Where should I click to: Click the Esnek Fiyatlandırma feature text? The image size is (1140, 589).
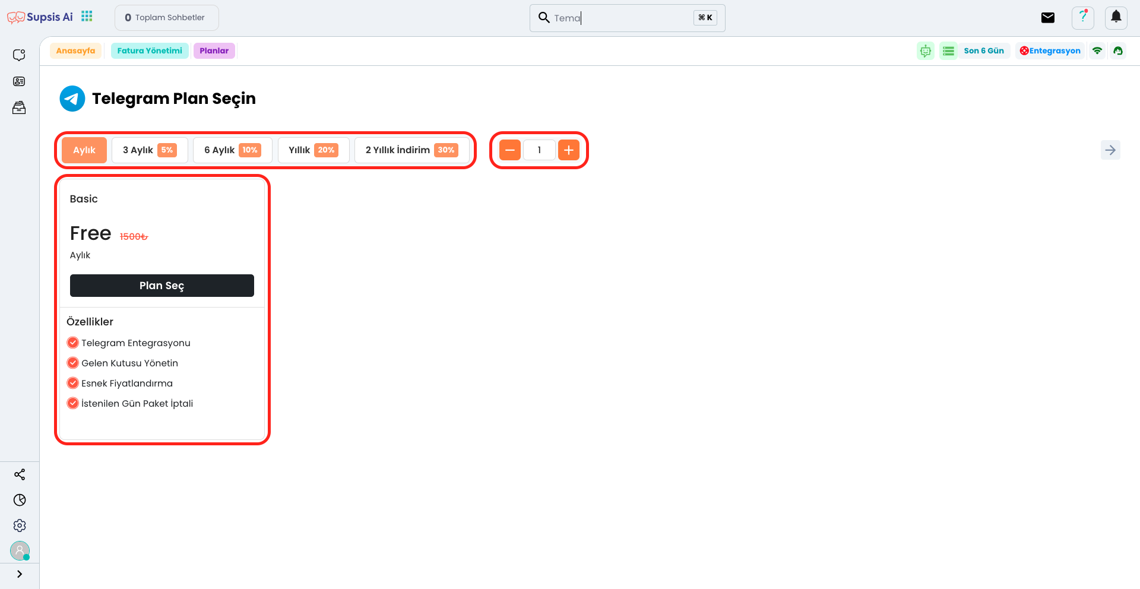click(x=127, y=384)
